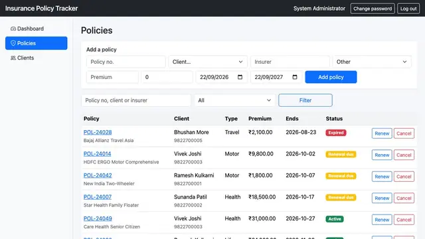Click the System Administrator label
425x239 pixels.
click(319, 9)
